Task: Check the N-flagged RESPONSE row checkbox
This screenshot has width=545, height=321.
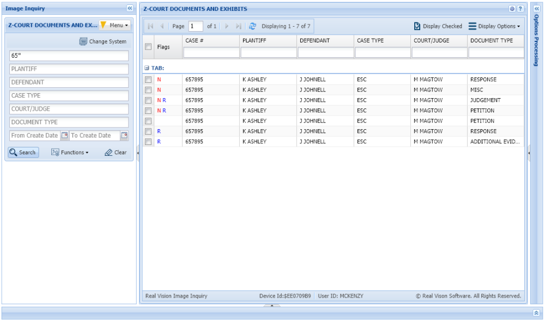Action: pyautogui.click(x=148, y=80)
